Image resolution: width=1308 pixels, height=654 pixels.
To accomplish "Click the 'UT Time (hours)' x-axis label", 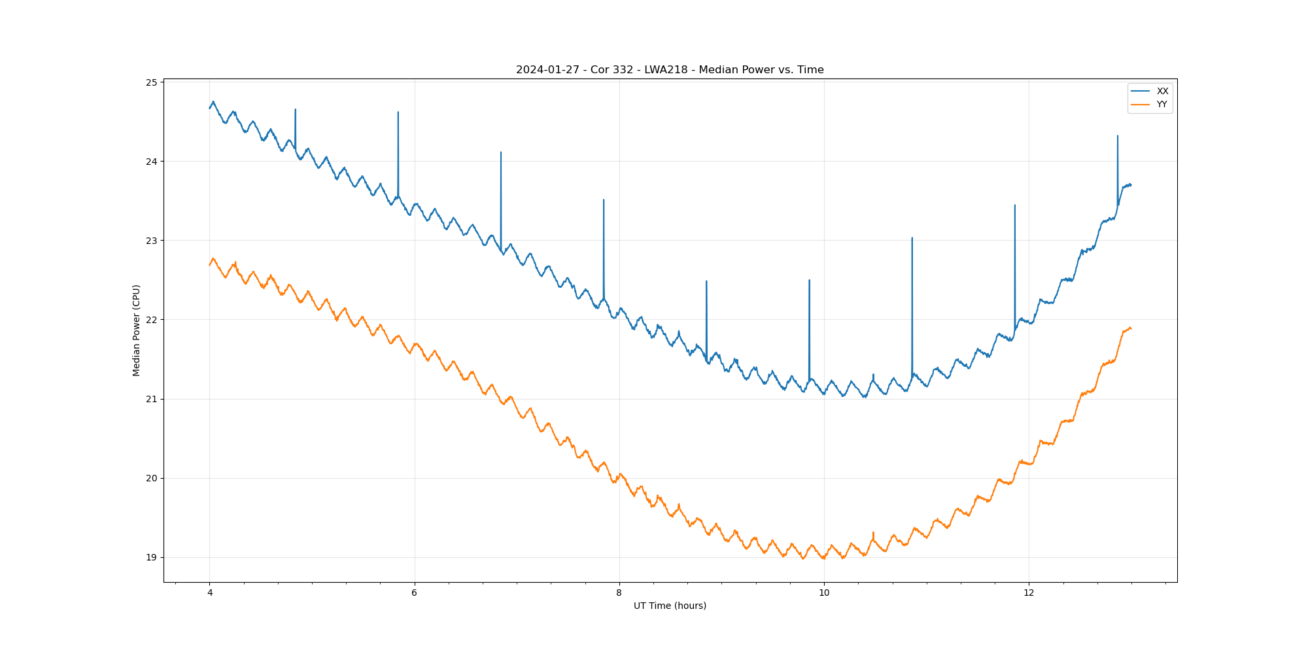I will (670, 606).
